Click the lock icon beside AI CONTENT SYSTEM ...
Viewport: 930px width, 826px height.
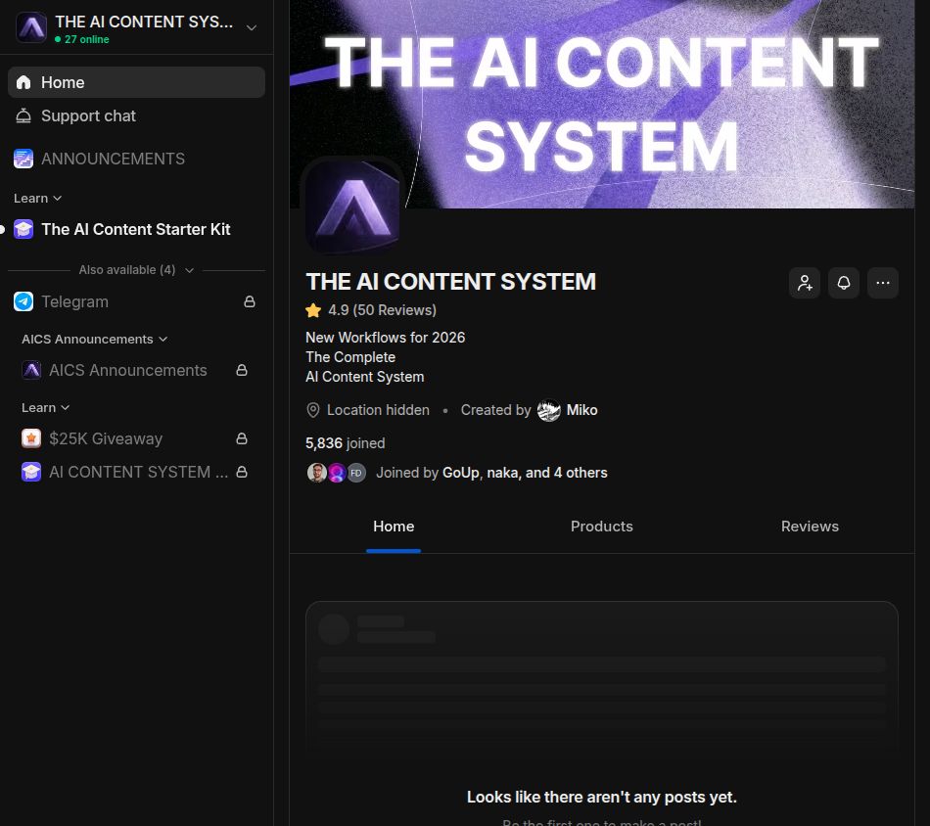tap(242, 472)
